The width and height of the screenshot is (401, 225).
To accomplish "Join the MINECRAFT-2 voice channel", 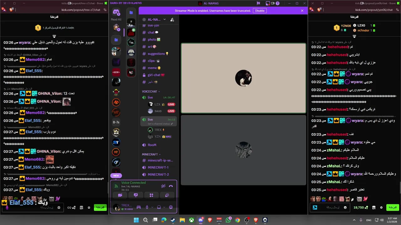I will click(x=159, y=174).
